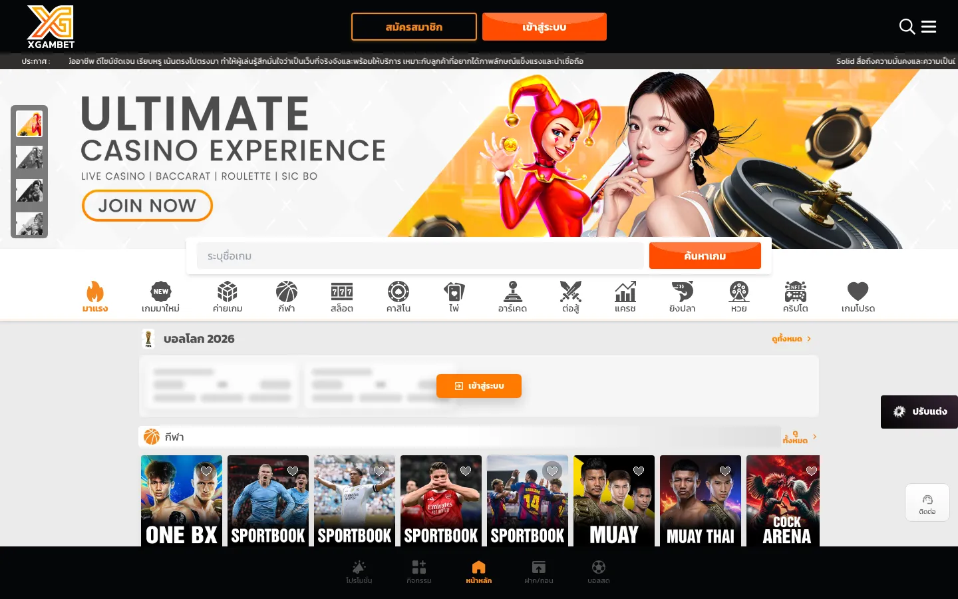The width and height of the screenshot is (958, 599).
Task: Open the COCK ARENA game card
Action: click(x=783, y=500)
